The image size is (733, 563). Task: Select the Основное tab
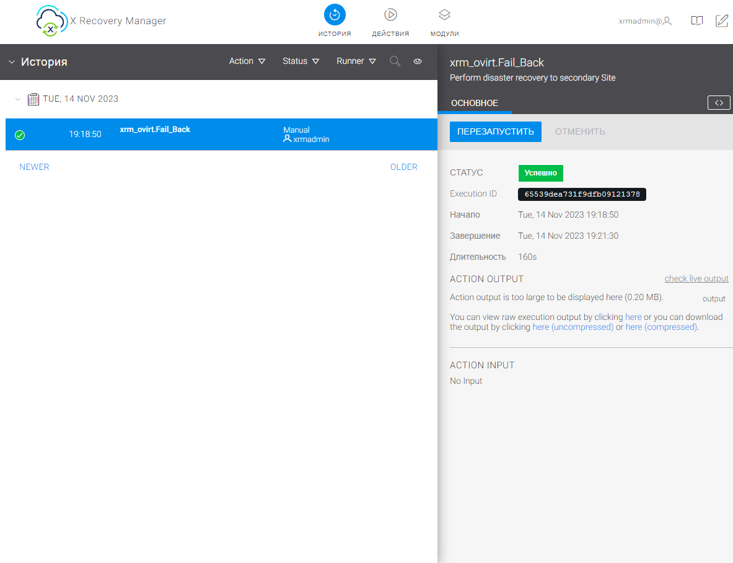coord(474,103)
